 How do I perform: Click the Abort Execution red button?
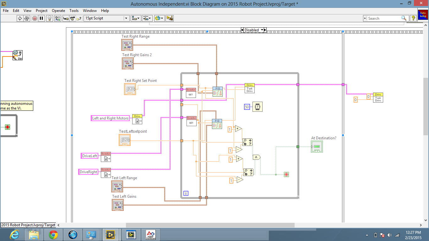pyautogui.click(x=35, y=18)
